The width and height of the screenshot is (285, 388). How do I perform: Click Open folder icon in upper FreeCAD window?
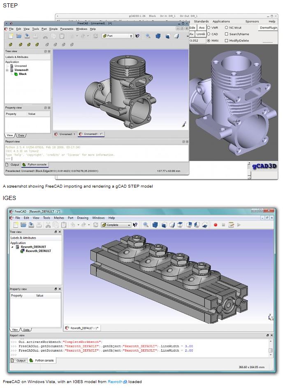point(19,36)
